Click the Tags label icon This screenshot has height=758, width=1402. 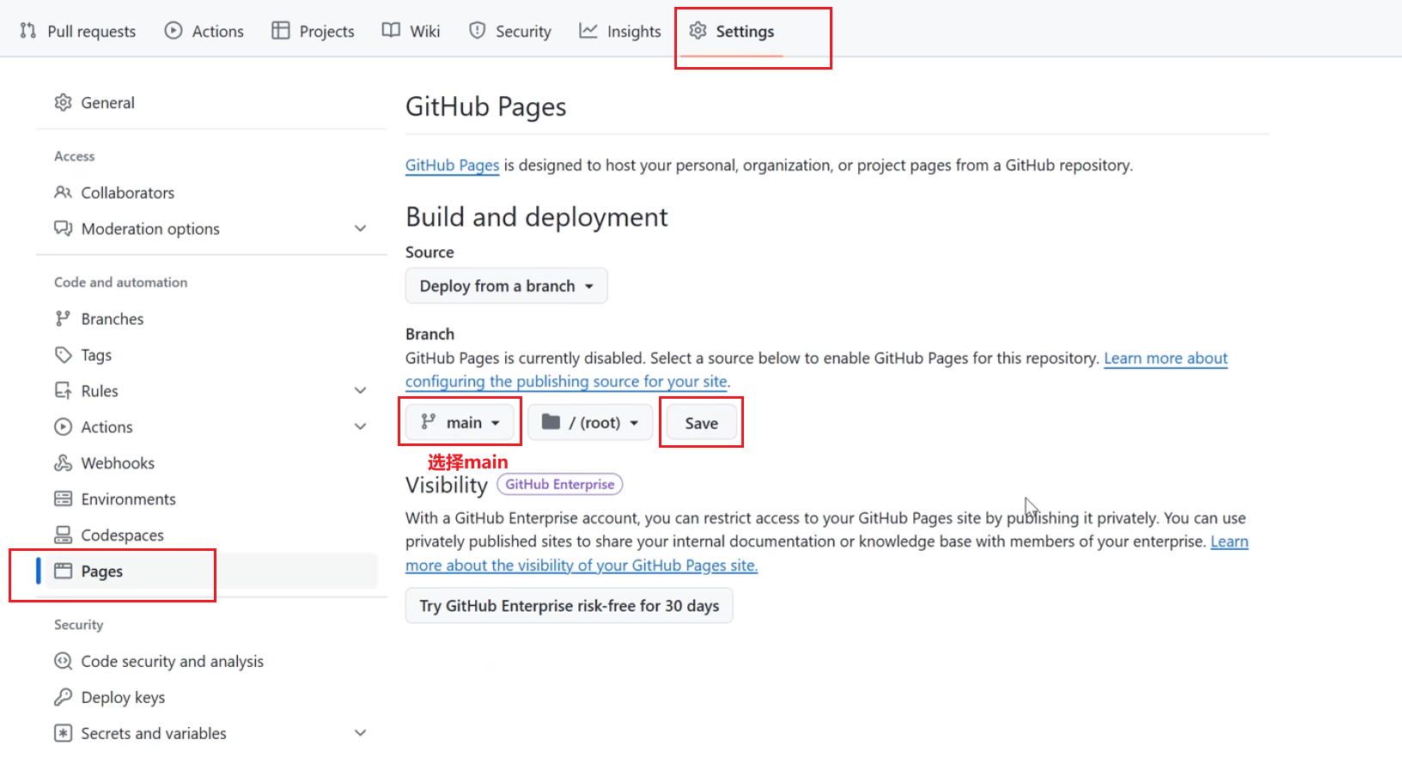[x=63, y=355]
